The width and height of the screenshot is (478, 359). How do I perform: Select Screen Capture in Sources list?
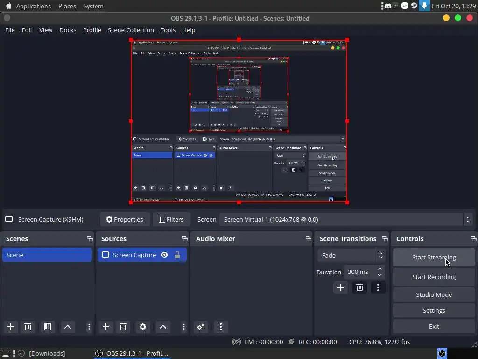pos(142,255)
